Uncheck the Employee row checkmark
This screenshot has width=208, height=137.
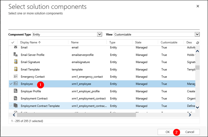(11, 84)
